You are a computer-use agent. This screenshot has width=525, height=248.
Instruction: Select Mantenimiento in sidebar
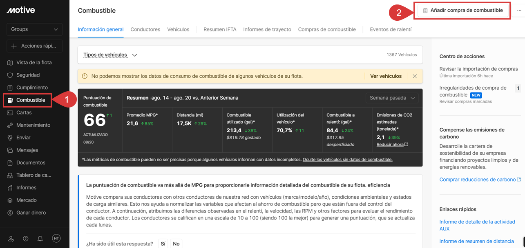34,125
